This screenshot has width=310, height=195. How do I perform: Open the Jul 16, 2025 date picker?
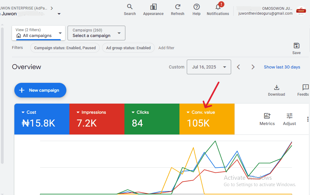209,67
